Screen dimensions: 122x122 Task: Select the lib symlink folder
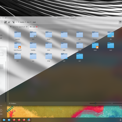(111, 36)
